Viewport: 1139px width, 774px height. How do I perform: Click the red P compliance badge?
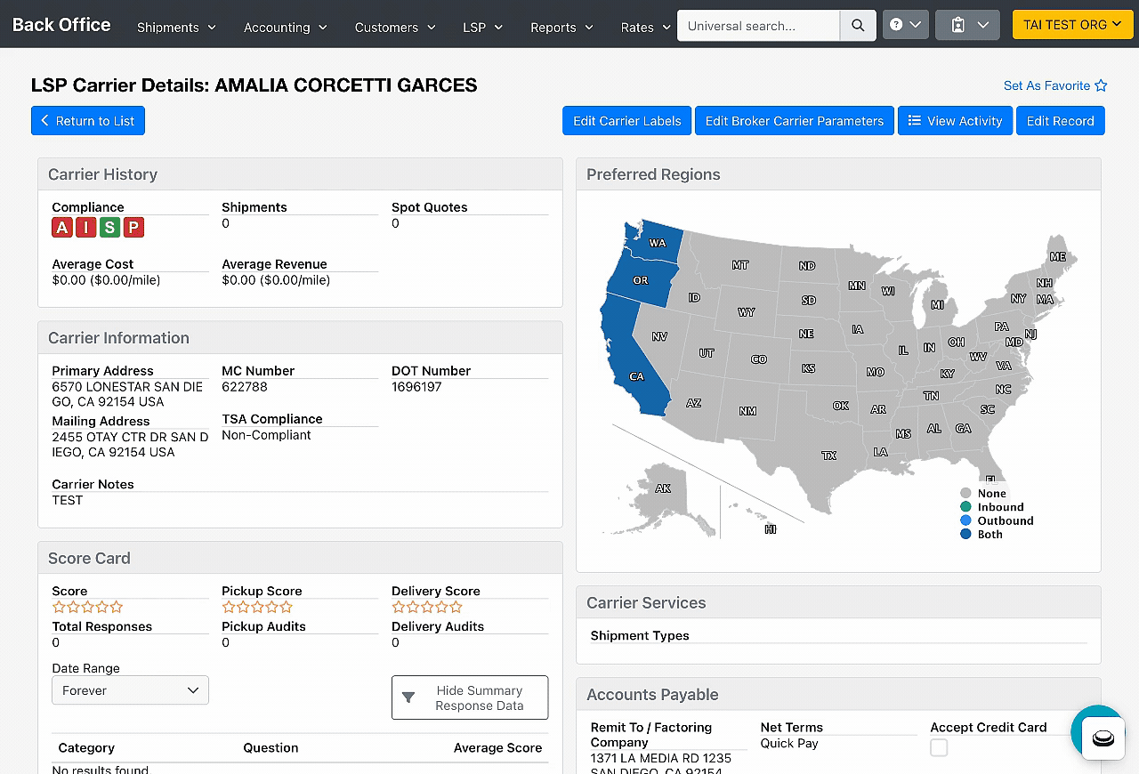pos(133,228)
